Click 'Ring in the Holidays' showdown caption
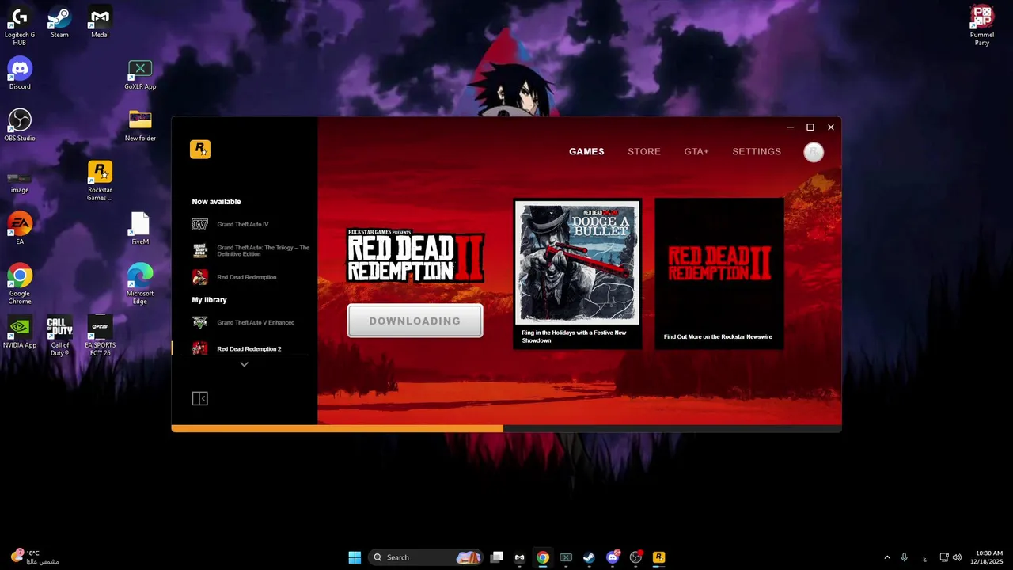This screenshot has width=1013, height=570. click(x=574, y=336)
